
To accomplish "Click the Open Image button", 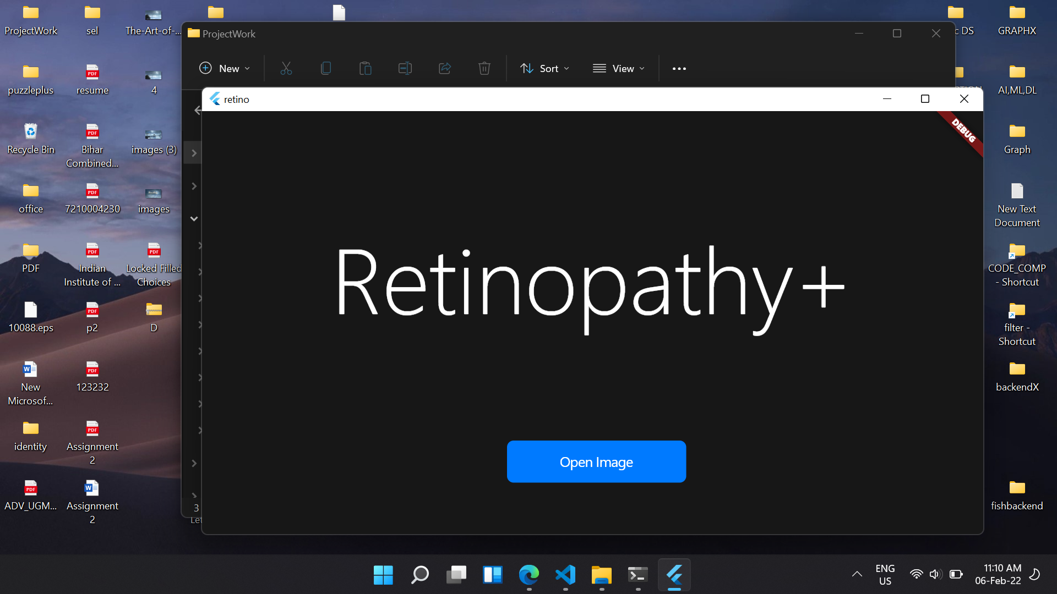I will 596,462.
